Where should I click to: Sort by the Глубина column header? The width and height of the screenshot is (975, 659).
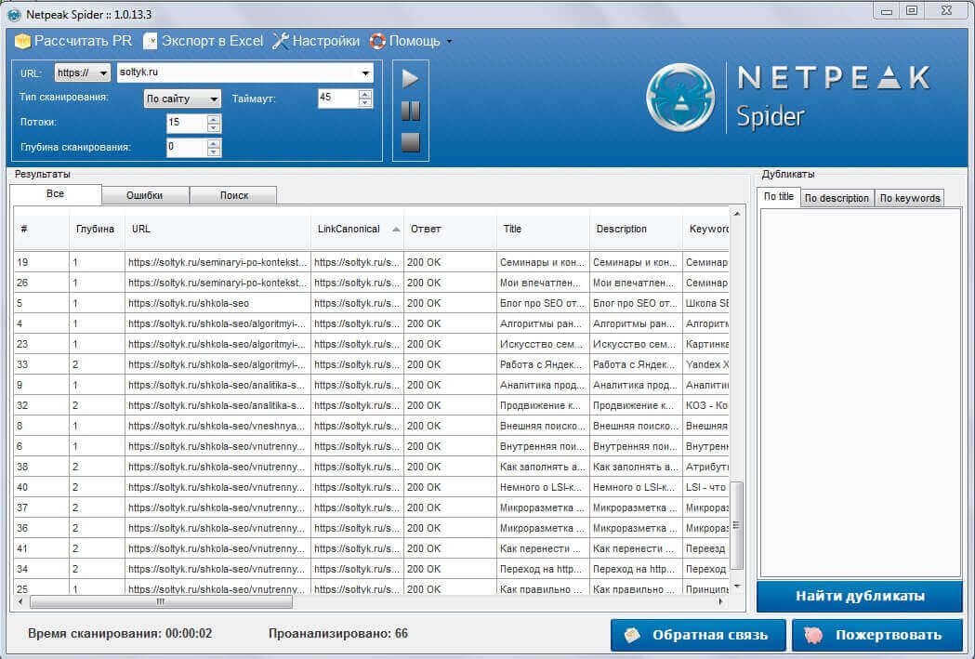pos(97,229)
